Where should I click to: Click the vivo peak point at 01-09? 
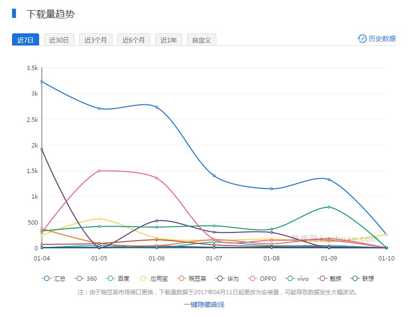(329, 207)
